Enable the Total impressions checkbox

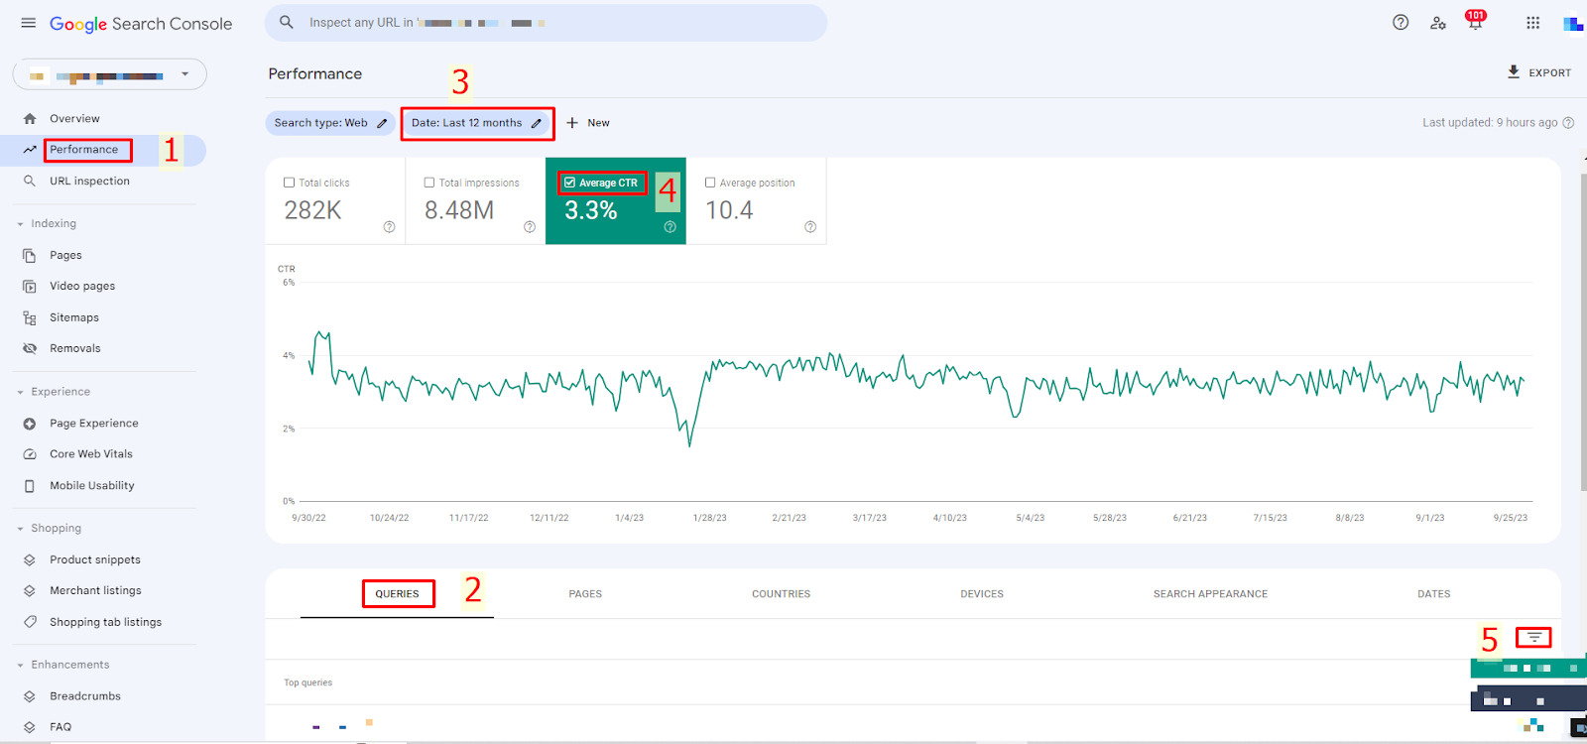429,183
